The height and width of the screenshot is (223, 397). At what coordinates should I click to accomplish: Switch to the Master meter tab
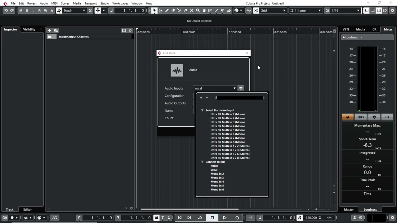349,209
